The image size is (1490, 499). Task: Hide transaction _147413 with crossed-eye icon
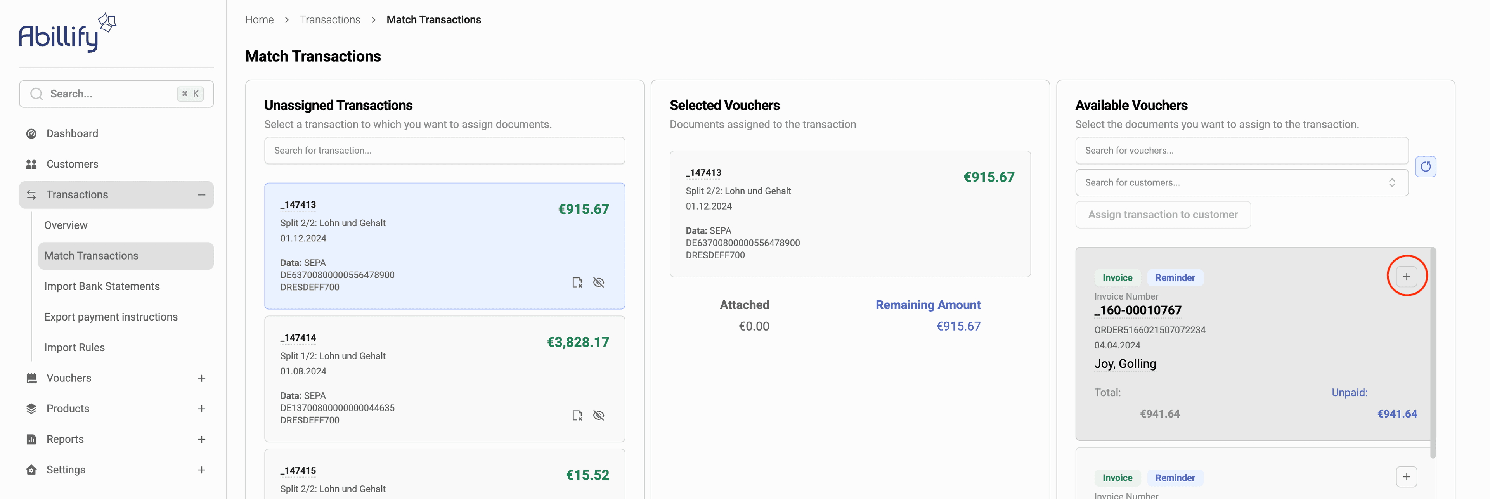(599, 282)
